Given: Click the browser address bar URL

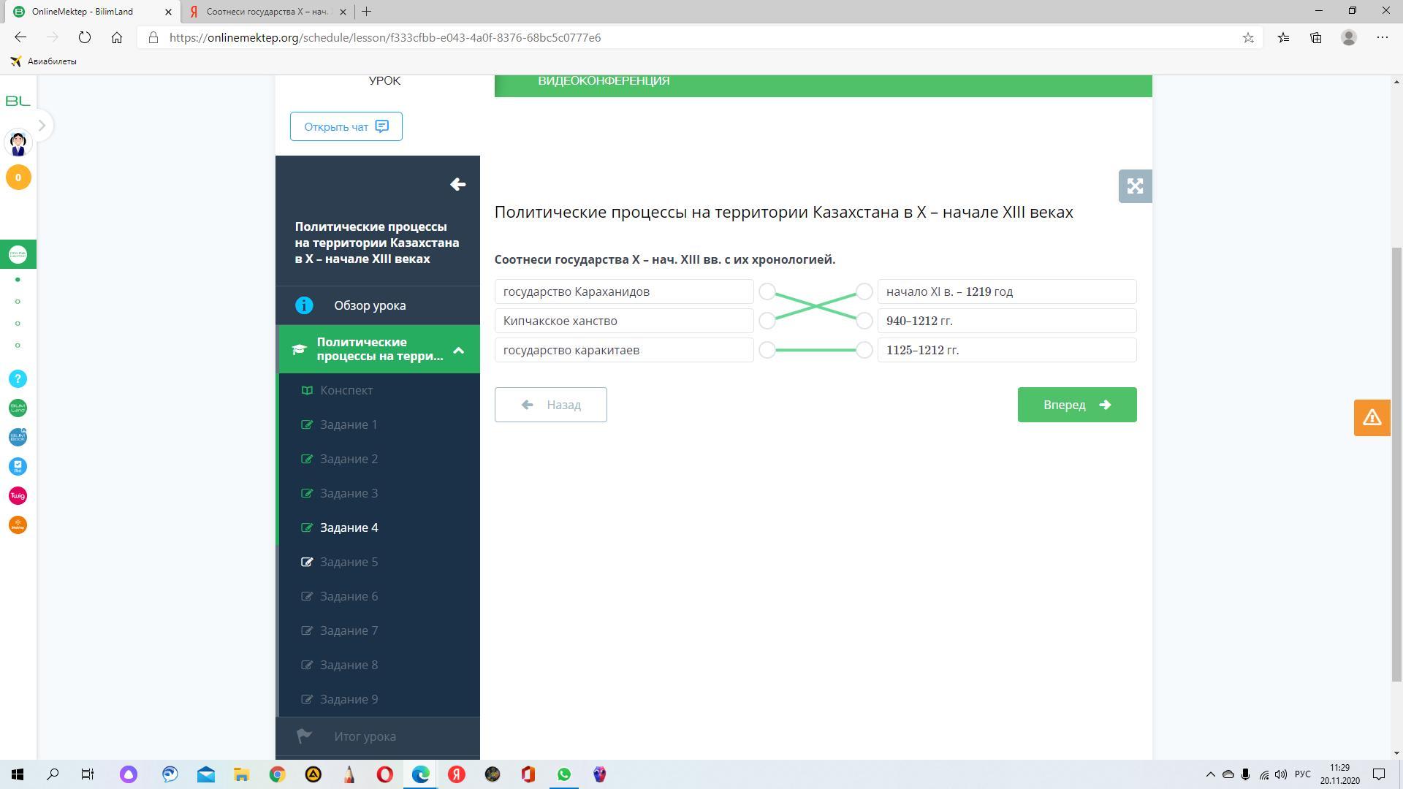Looking at the screenshot, I should point(385,38).
